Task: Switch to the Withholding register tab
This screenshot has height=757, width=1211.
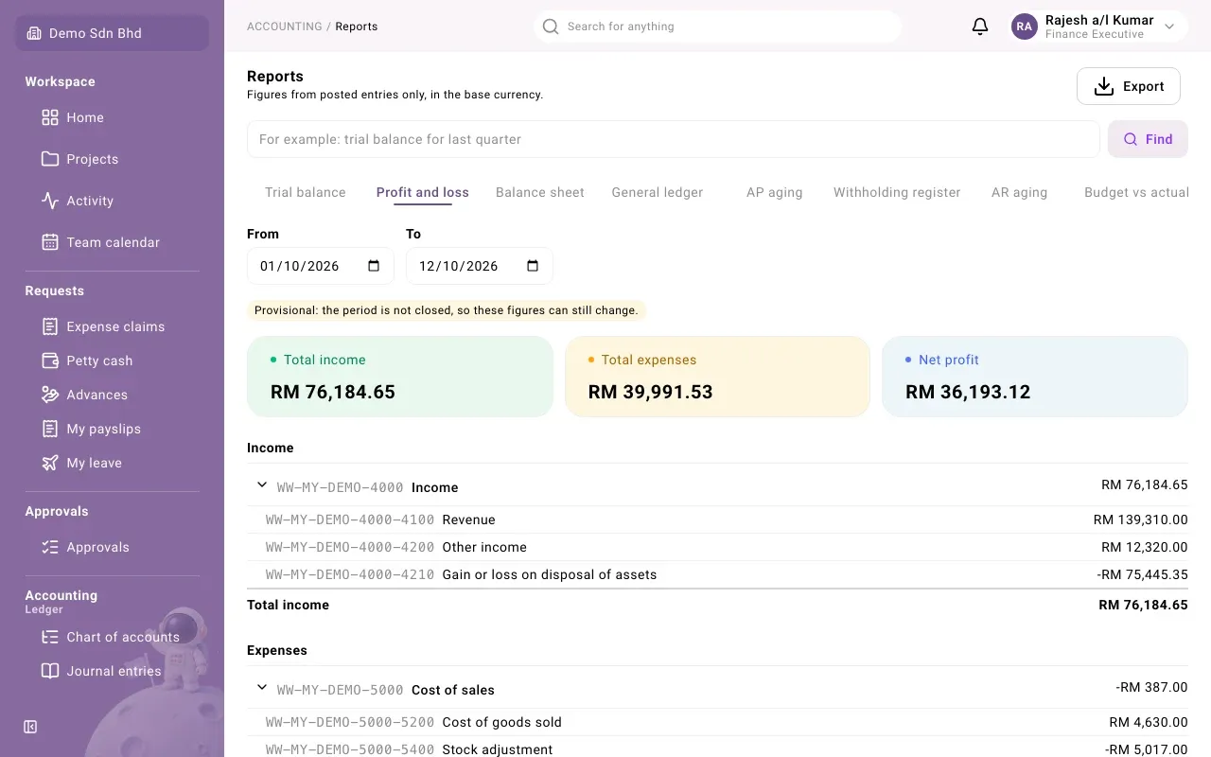Action: [x=897, y=192]
